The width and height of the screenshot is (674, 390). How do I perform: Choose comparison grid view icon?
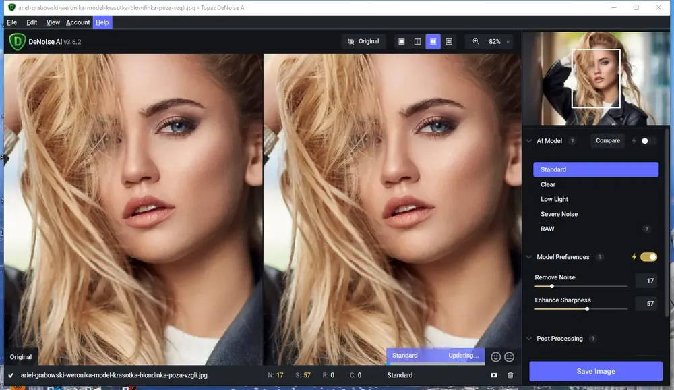coord(449,42)
